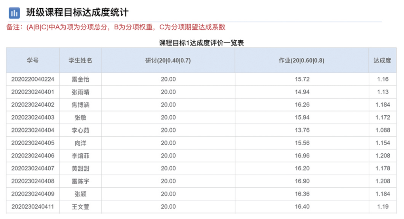Click 王文萱's 达成度 value 1.19
This screenshot has width=404, height=219.
[x=383, y=206]
